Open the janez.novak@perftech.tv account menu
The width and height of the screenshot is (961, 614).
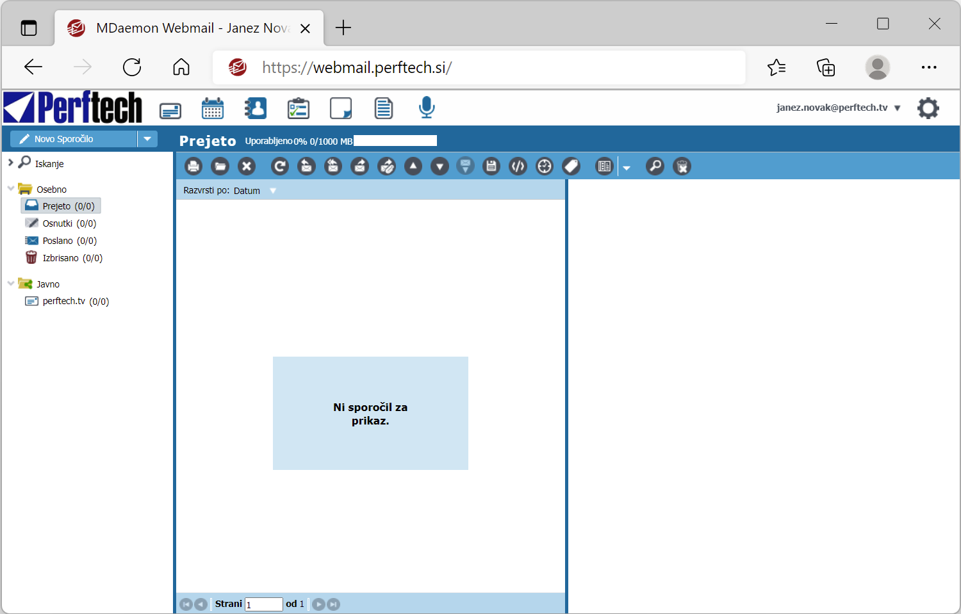(839, 108)
